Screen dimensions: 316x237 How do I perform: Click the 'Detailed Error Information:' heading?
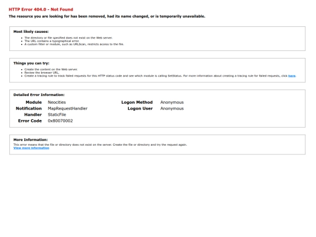(x=39, y=95)
